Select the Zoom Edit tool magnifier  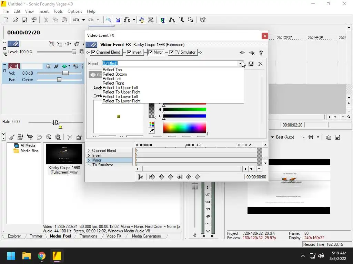190,20
